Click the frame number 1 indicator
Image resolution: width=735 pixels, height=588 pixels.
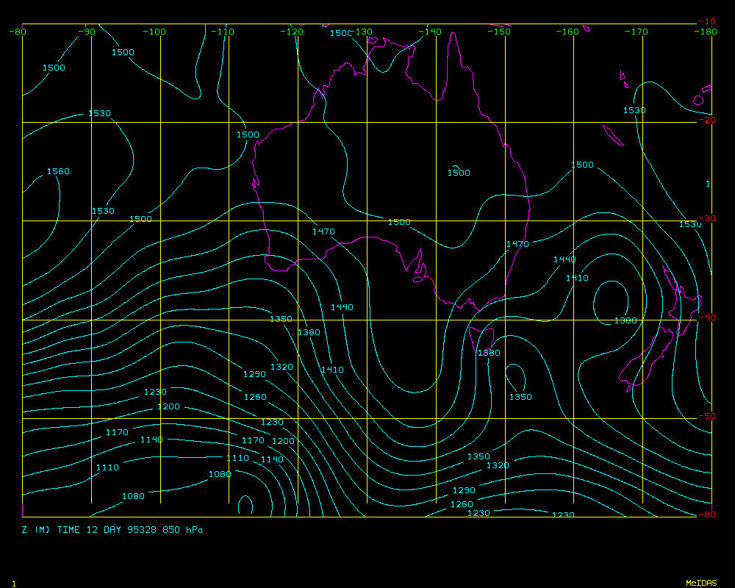coord(14,583)
